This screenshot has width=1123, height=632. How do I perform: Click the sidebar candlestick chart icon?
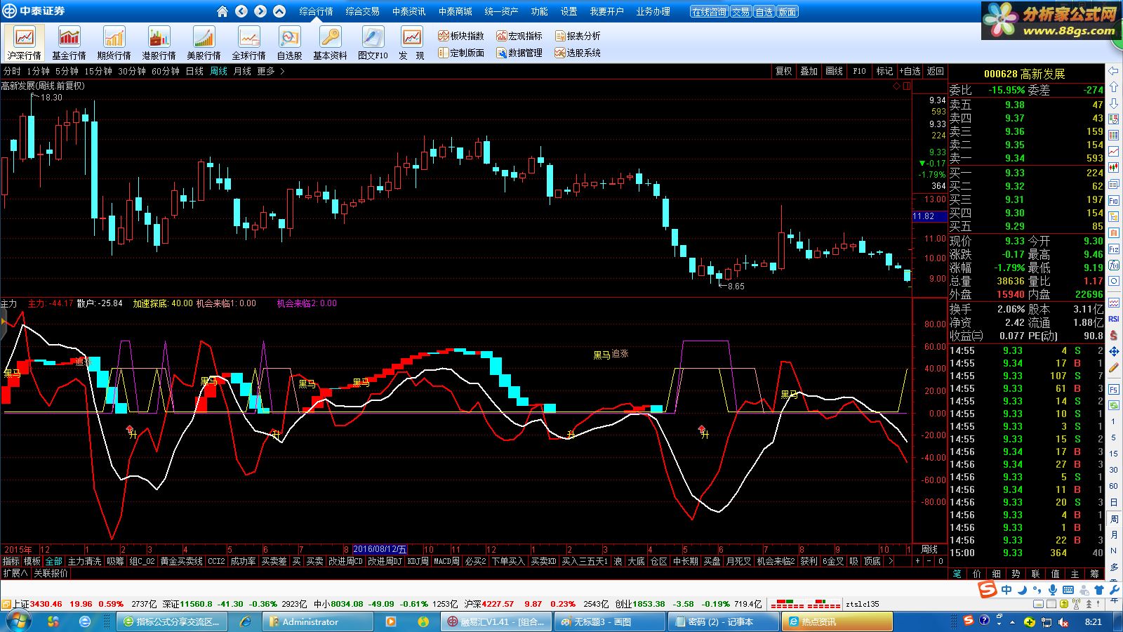pyautogui.click(x=1114, y=168)
